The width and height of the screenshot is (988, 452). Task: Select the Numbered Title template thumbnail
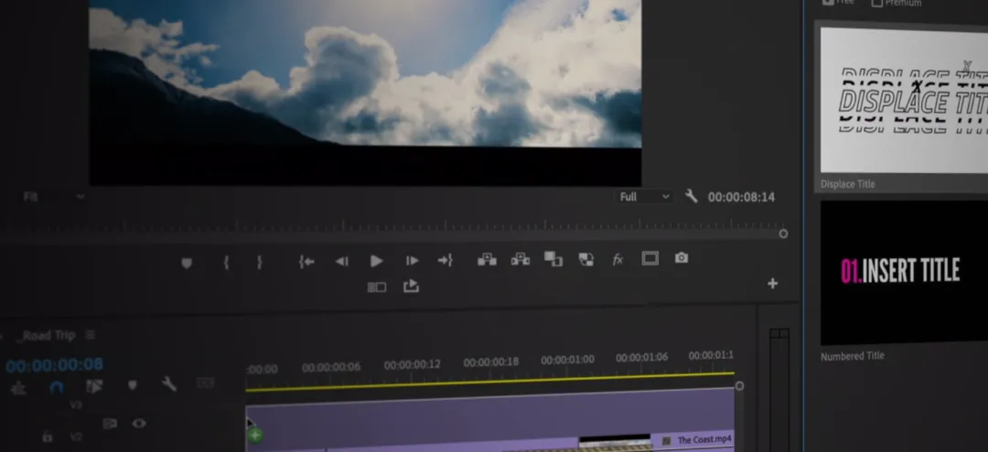coord(904,273)
